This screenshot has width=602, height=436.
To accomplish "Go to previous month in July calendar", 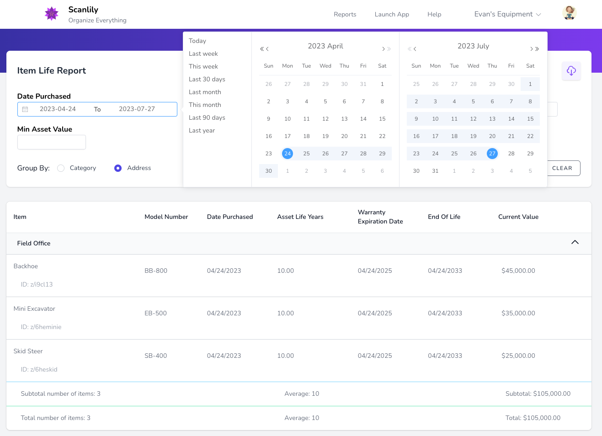I will [415, 49].
